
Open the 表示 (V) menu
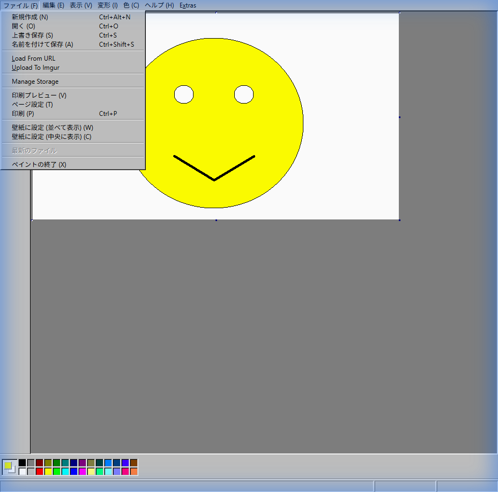pyautogui.click(x=81, y=5)
